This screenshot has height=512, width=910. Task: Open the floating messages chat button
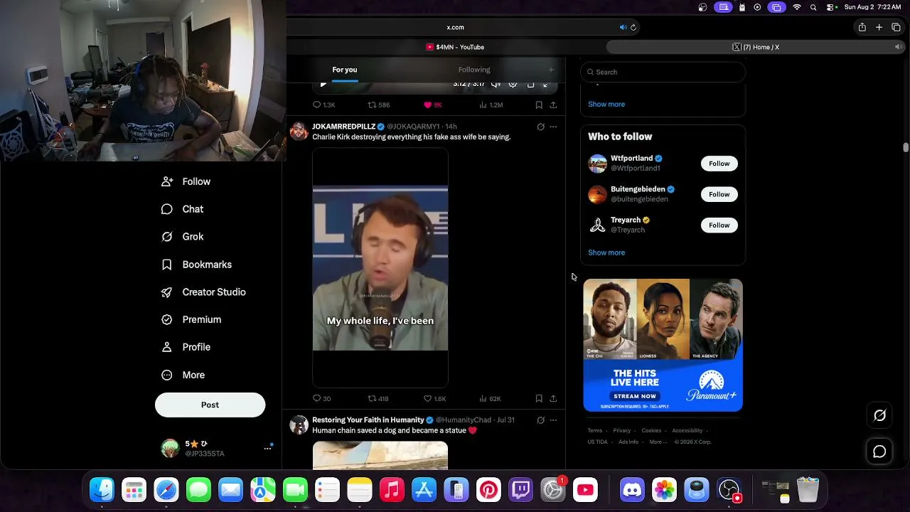point(879,452)
